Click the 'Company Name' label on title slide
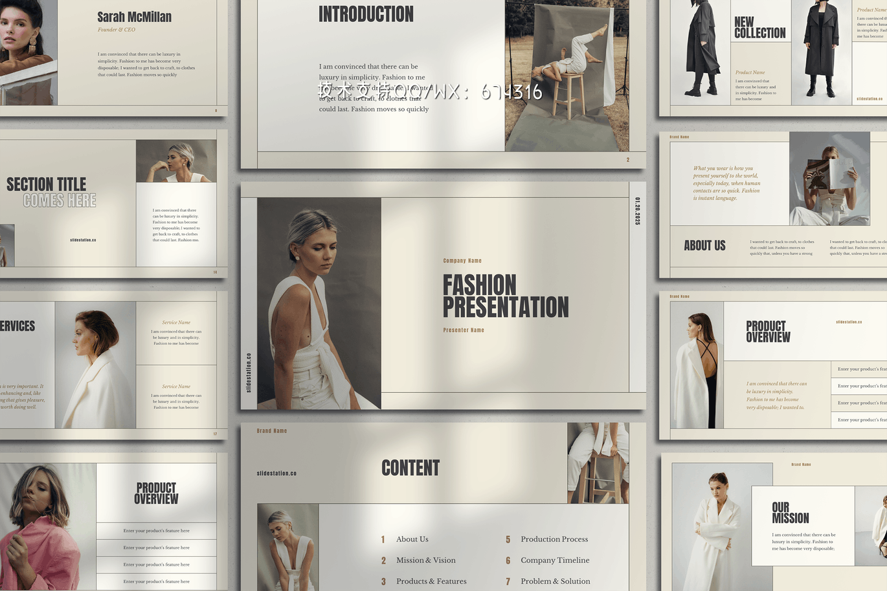Screen dimensions: 887x591 tap(462, 261)
